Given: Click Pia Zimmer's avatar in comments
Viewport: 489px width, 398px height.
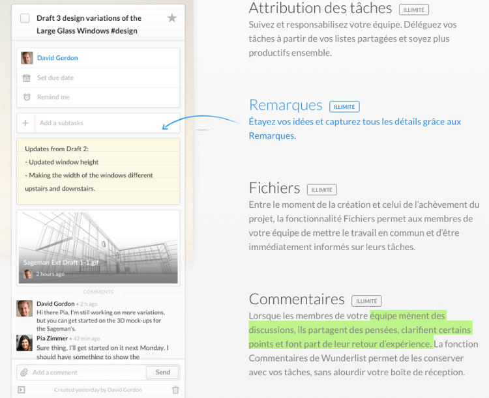Looking at the screenshot, I should pyautogui.click(x=25, y=343).
